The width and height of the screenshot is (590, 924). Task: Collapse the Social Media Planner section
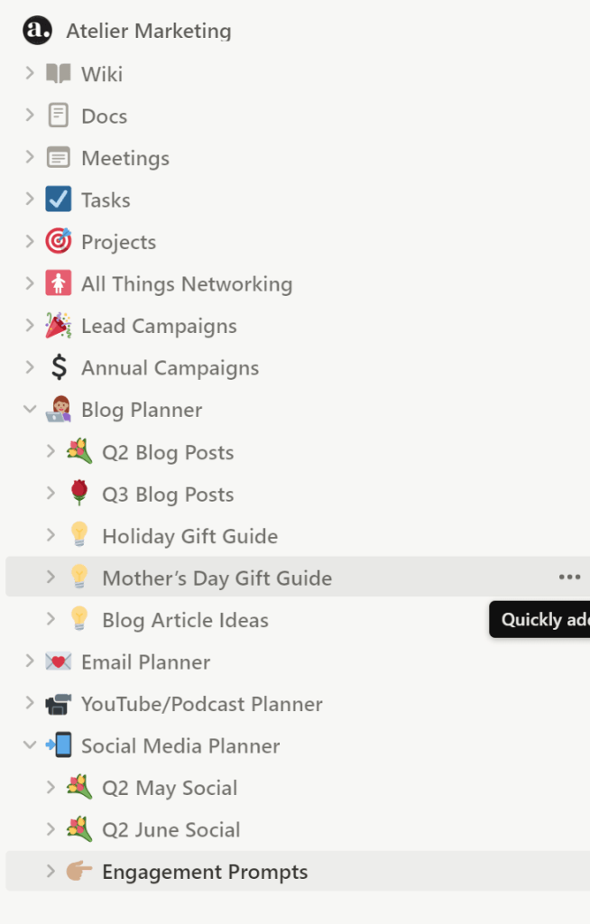click(30, 745)
